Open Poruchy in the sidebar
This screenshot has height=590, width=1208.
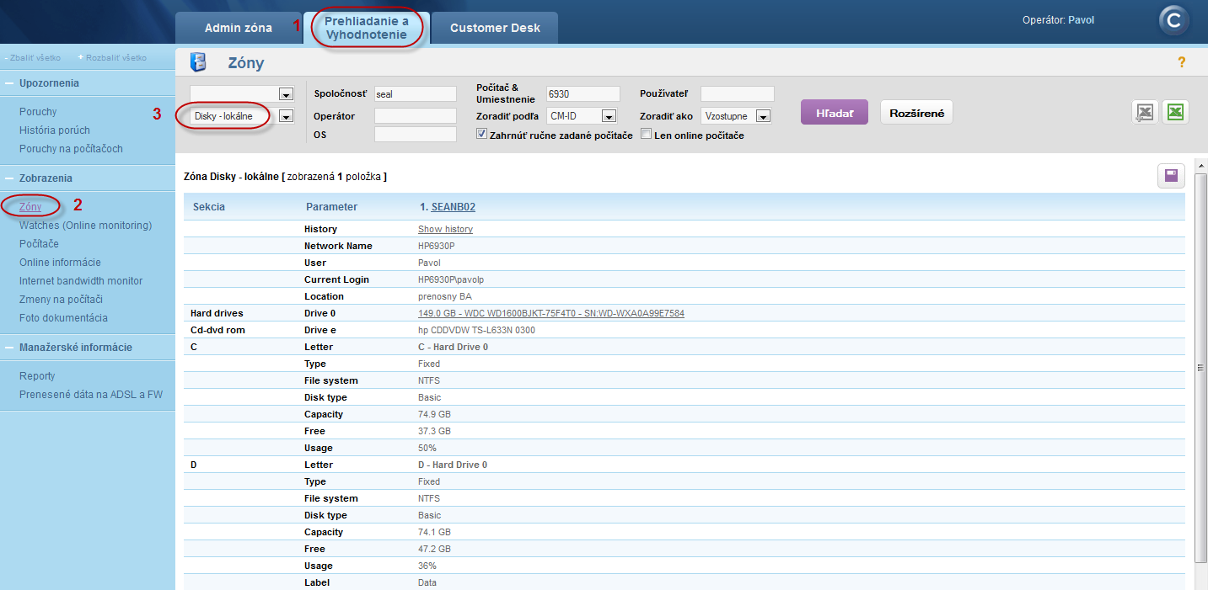coord(38,112)
